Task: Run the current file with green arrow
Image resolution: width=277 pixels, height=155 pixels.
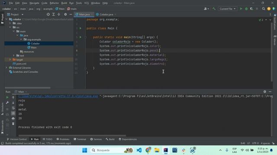Action: pyautogui.click(x=241, y=9)
